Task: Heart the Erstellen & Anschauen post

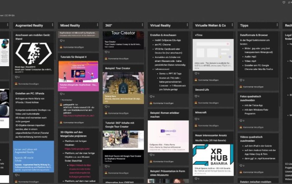Action: click(x=151, y=96)
